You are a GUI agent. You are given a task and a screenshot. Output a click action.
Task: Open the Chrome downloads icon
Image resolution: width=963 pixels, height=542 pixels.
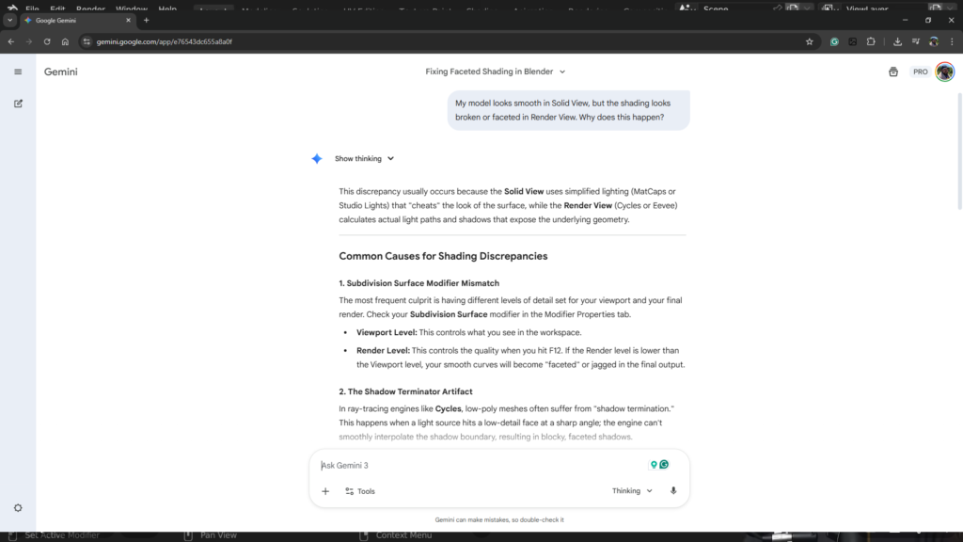(x=897, y=41)
